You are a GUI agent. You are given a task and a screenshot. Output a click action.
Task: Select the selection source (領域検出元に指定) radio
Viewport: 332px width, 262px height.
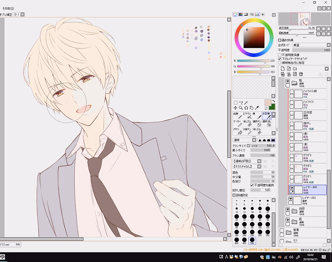click(x=280, y=63)
